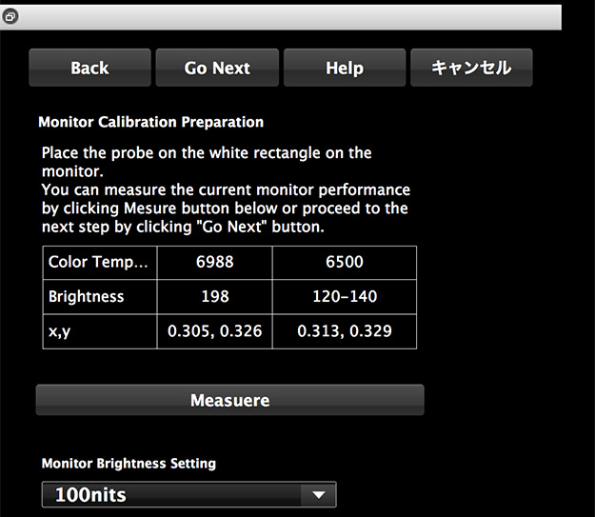Click the empty window title bar
Viewport: 595px width, 517px height.
click(x=286, y=17)
